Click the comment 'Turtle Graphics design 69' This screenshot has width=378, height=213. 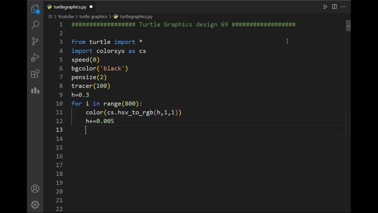point(184,25)
